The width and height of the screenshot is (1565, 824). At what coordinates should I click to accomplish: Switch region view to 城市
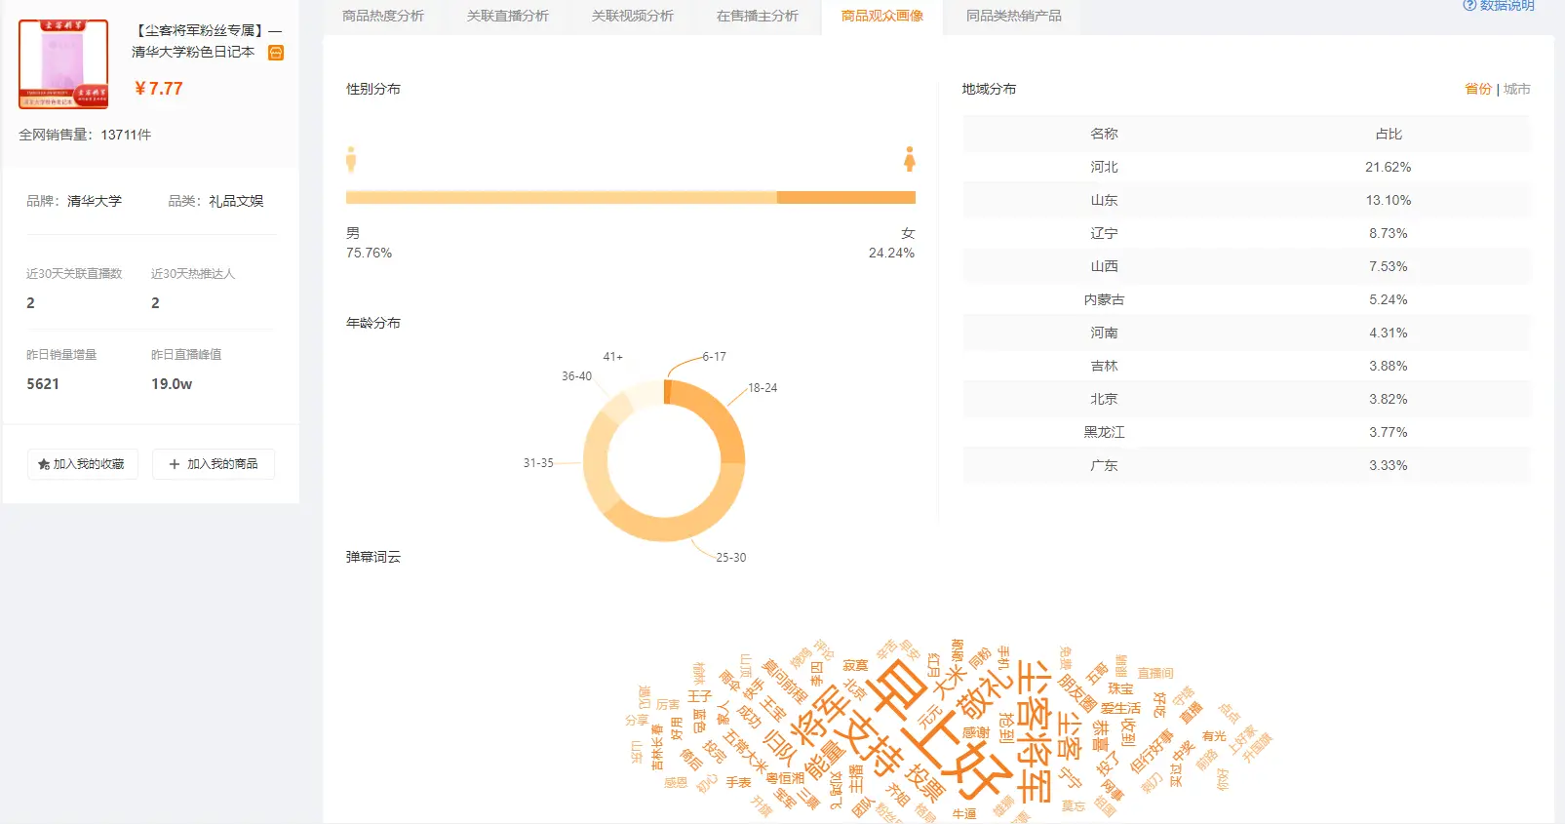1516,89
